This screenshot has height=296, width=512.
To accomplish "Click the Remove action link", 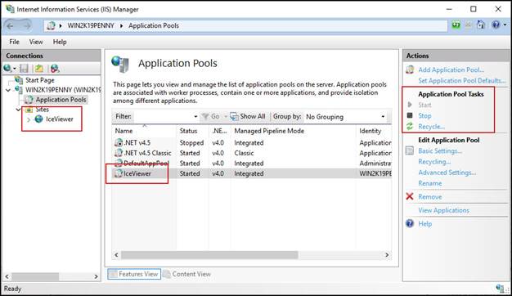I will [430, 197].
